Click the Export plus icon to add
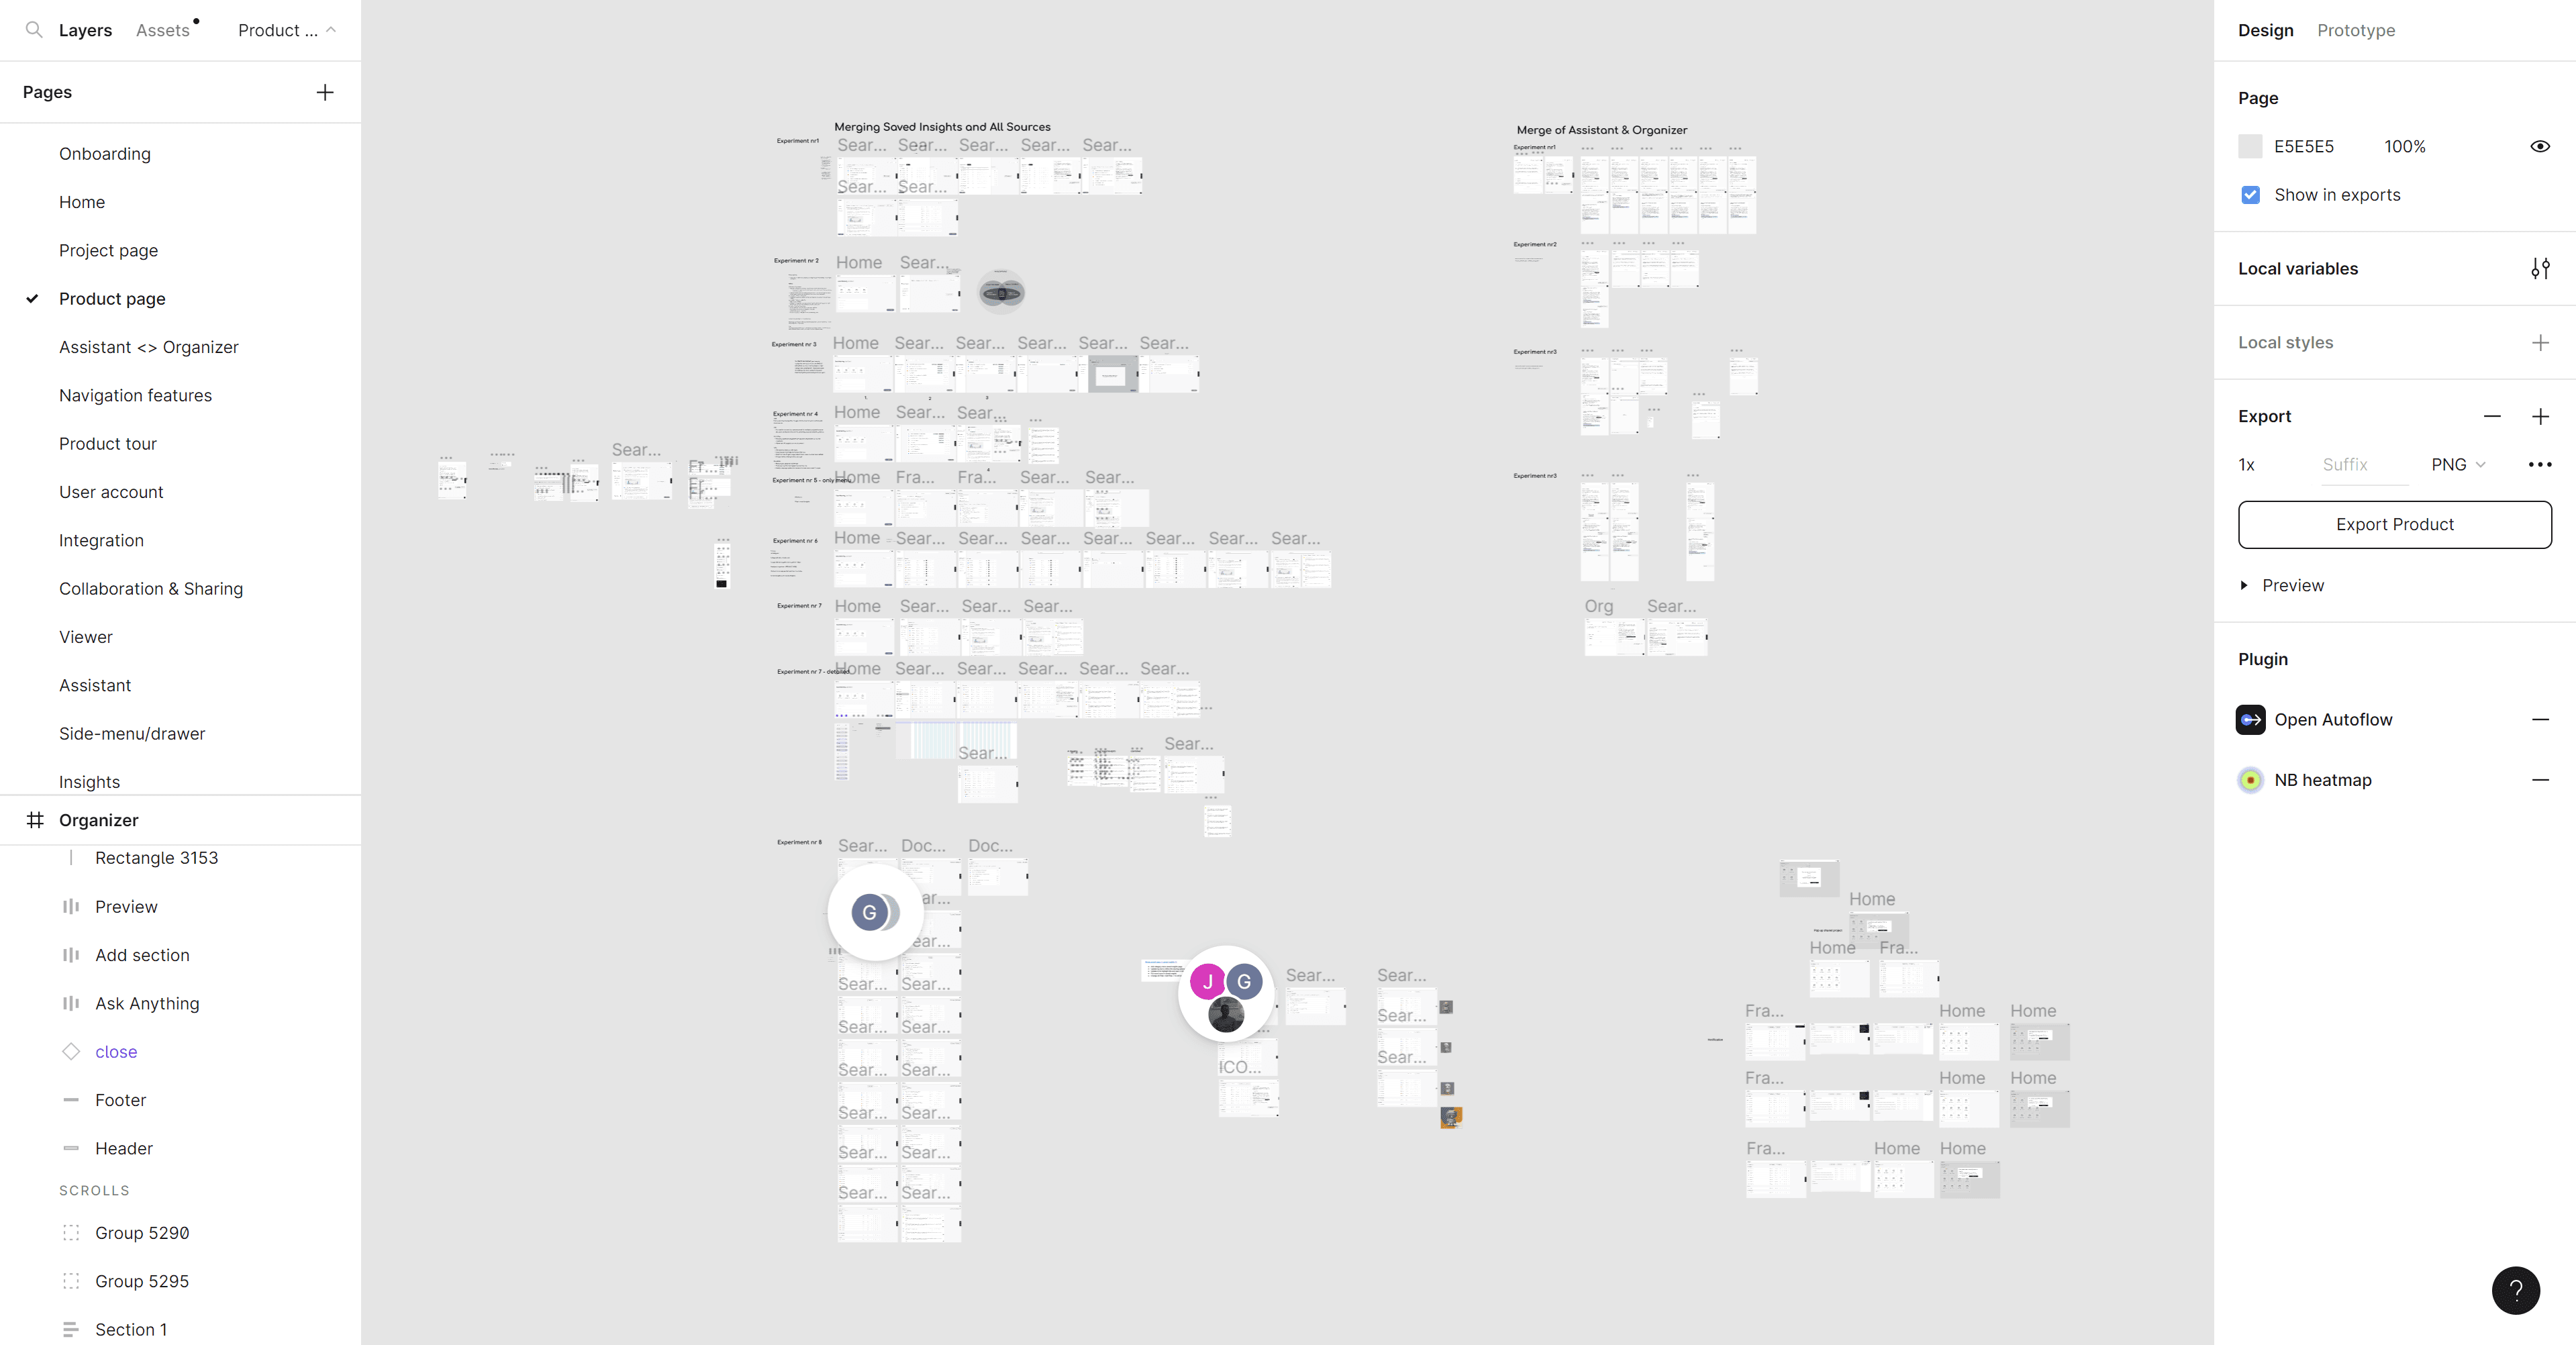The height and width of the screenshot is (1345, 2576). 2540,414
